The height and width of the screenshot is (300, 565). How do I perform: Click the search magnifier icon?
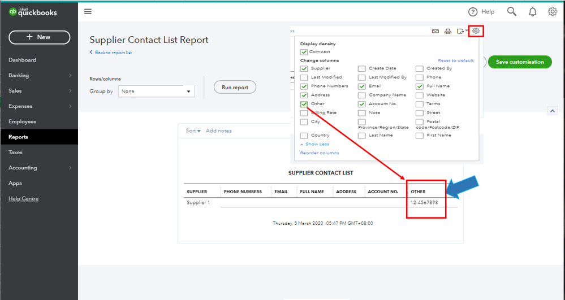(x=512, y=11)
